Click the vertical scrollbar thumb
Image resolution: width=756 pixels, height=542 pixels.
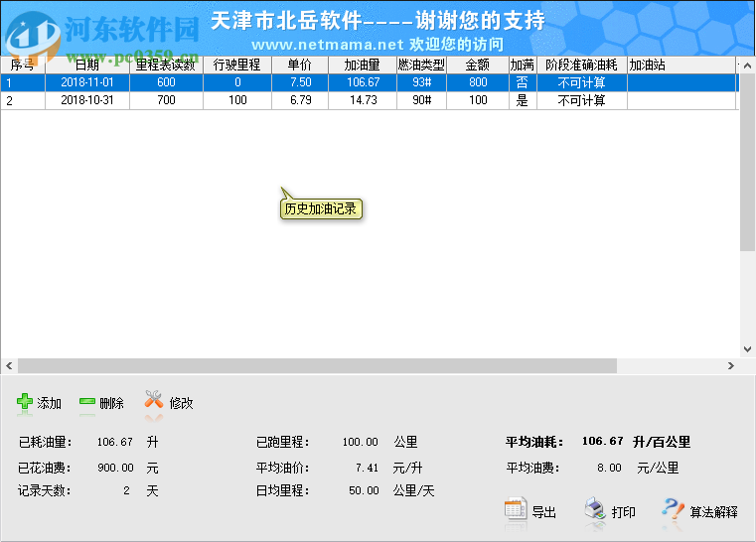tap(747, 162)
